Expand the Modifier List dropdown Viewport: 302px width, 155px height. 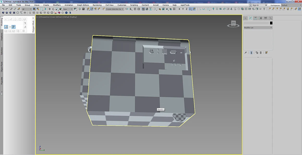[258, 28]
